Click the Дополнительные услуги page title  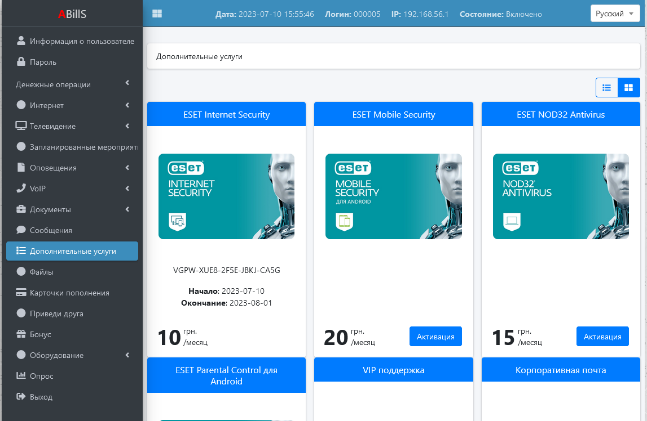[199, 56]
